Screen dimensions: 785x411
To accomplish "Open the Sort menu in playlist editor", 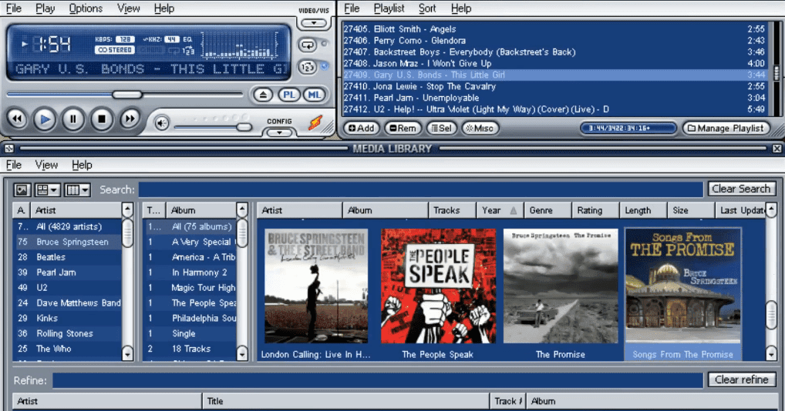I will point(427,8).
